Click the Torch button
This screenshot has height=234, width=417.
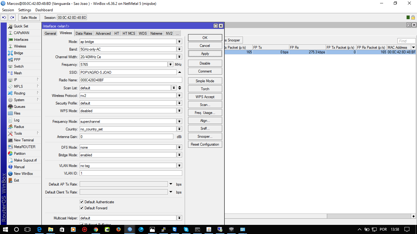coord(205,89)
